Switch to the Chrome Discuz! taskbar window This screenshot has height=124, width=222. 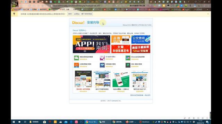click(x=91, y=122)
